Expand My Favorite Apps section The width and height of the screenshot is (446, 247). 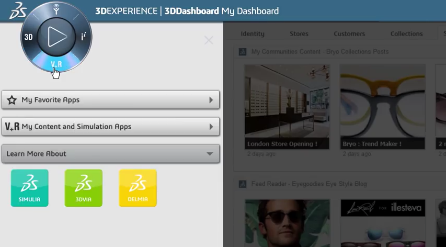(x=111, y=100)
